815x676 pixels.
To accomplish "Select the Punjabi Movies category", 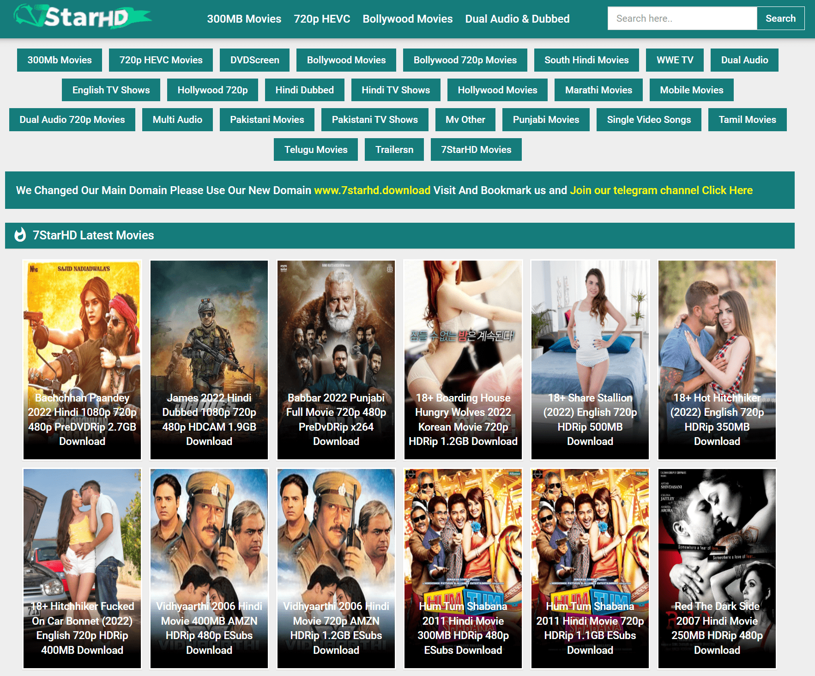I will tap(546, 120).
